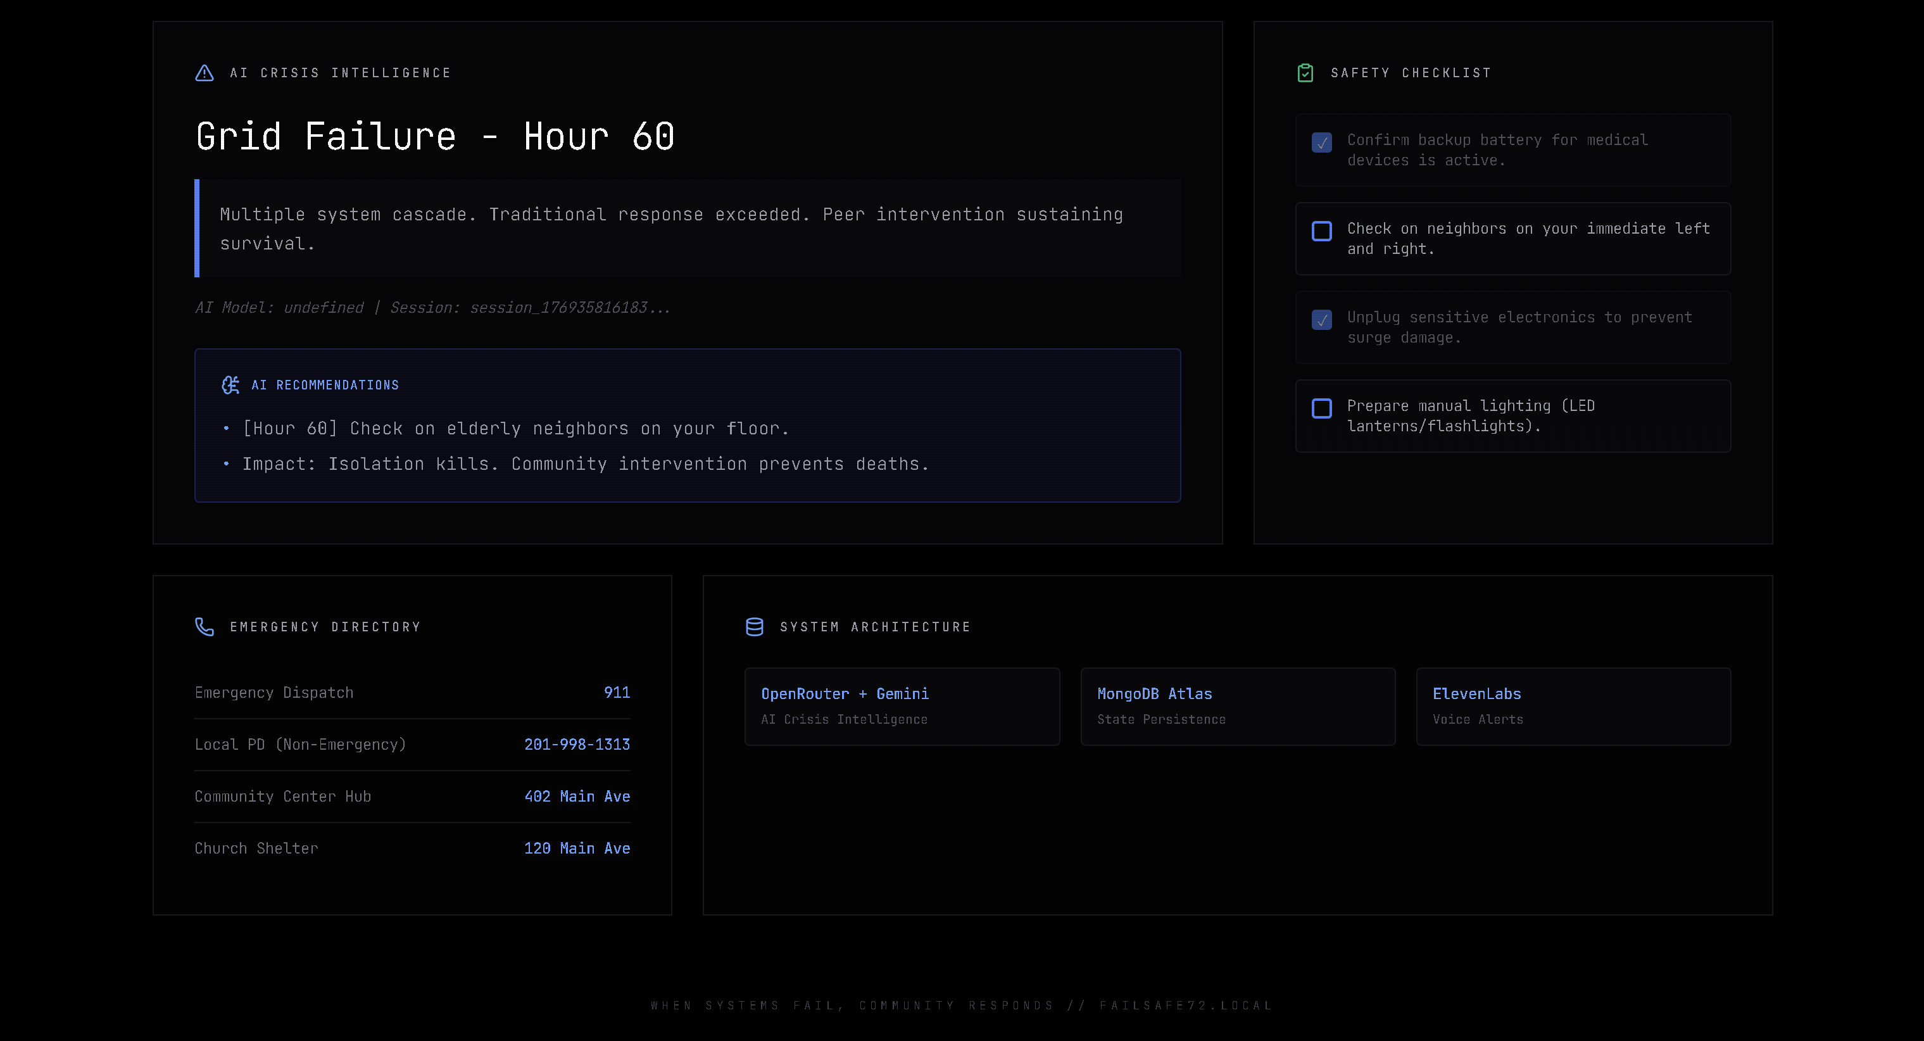Select the MongoDB Atlas card
Image resolution: width=1924 pixels, height=1041 pixels.
coord(1237,705)
